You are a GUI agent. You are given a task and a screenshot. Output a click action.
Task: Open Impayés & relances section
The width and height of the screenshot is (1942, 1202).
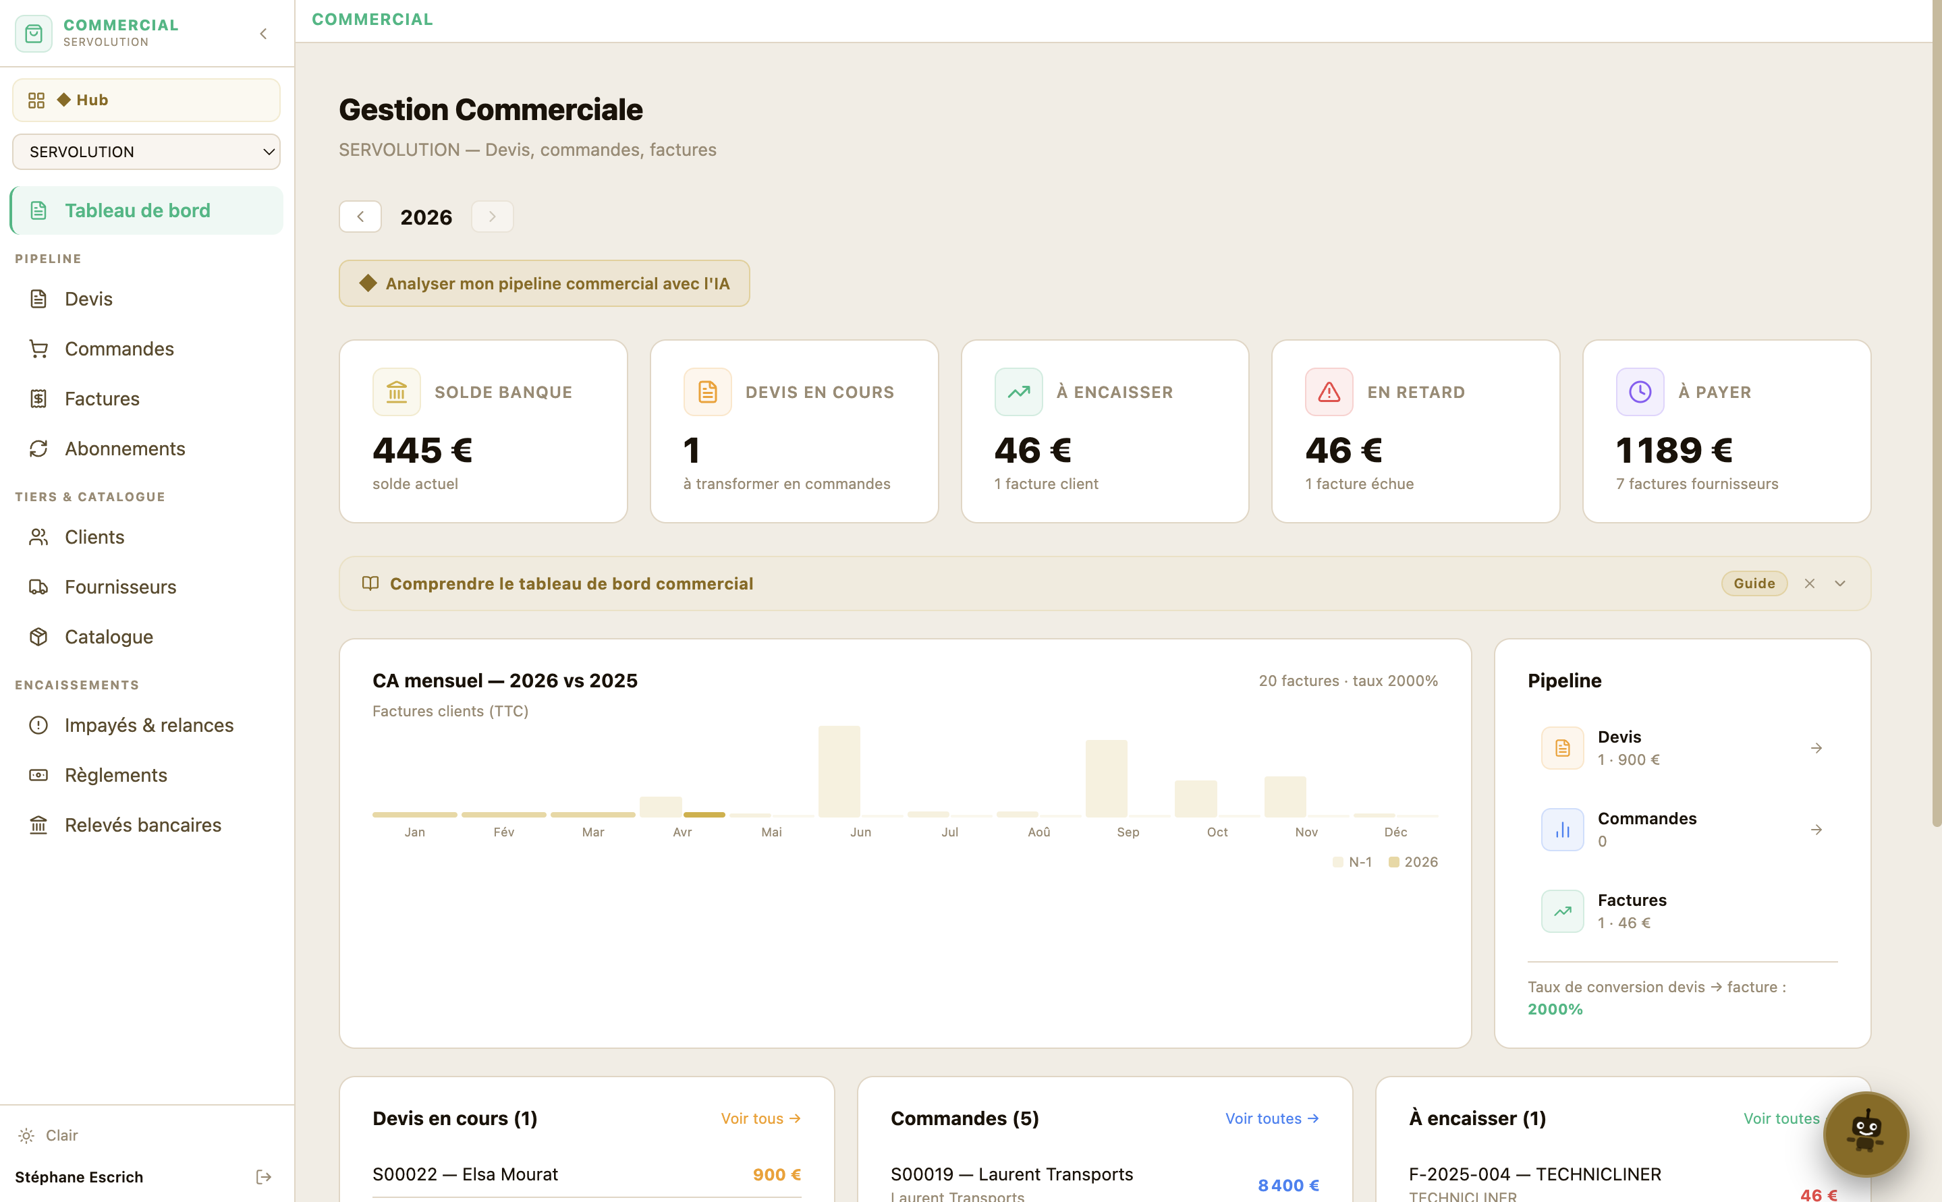tap(148, 724)
